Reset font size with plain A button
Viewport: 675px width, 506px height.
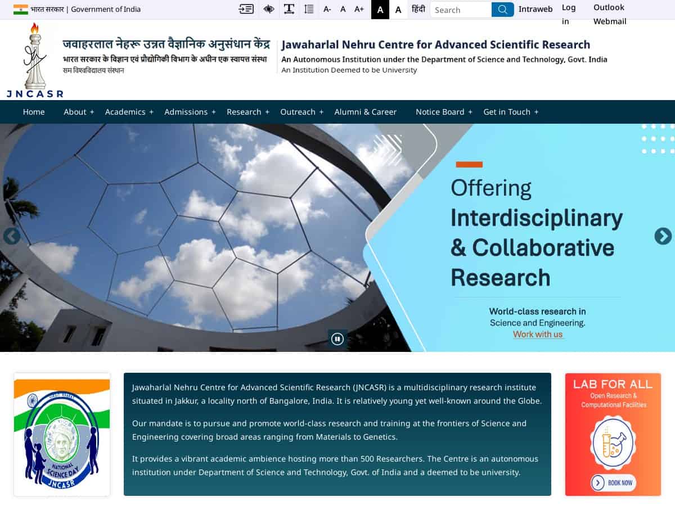343,10
